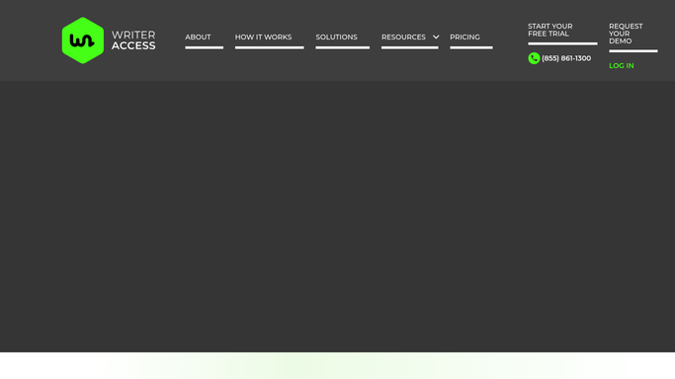675x379 pixels.
Task: Expand the Resources chevron arrow
Action: coord(436,37)
